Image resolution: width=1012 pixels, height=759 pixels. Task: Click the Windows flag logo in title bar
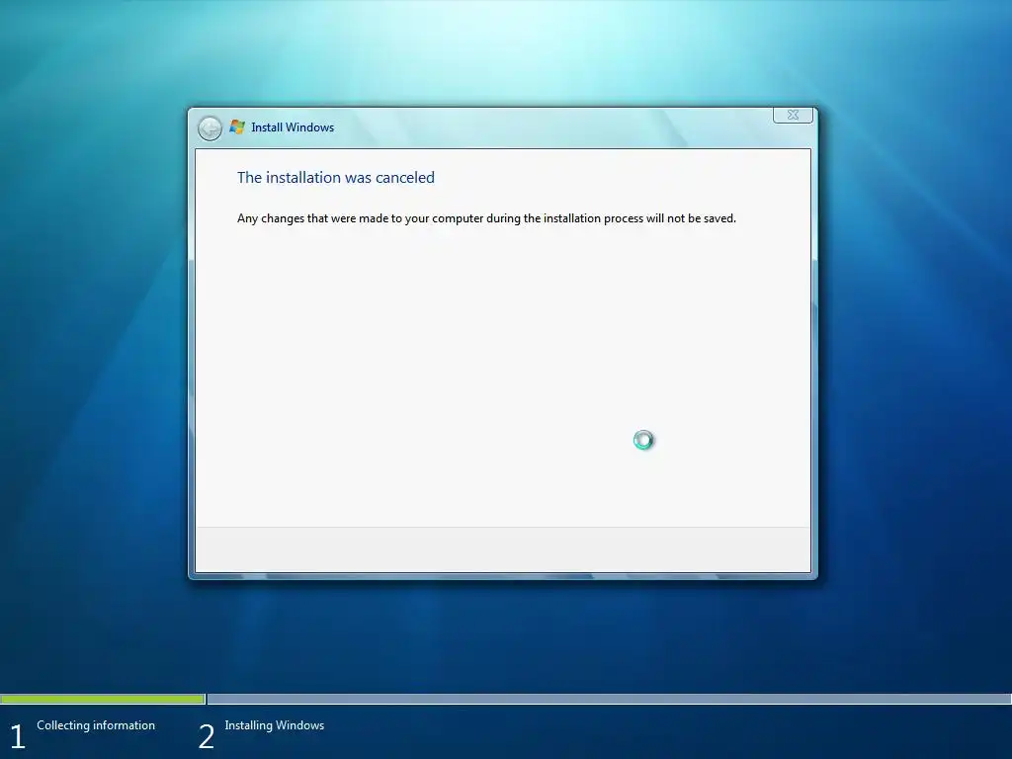coord(237,127)
